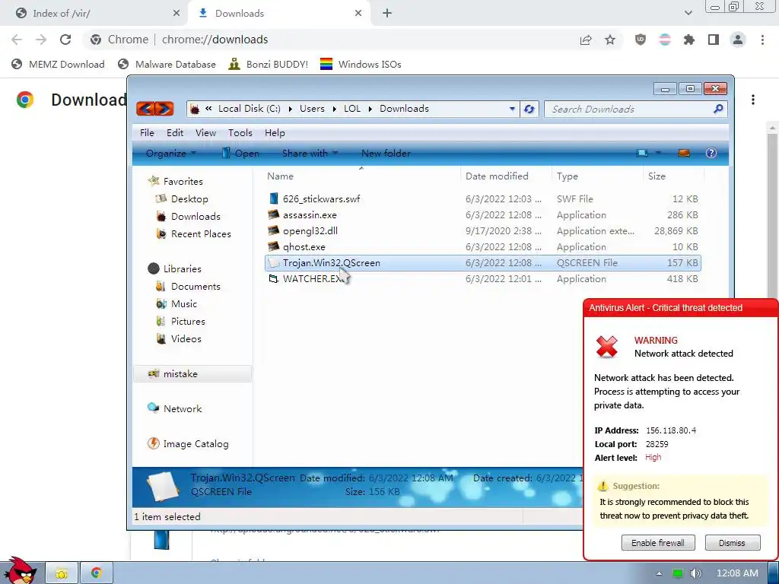Select qhost.exe in file list

click(304, 247)
